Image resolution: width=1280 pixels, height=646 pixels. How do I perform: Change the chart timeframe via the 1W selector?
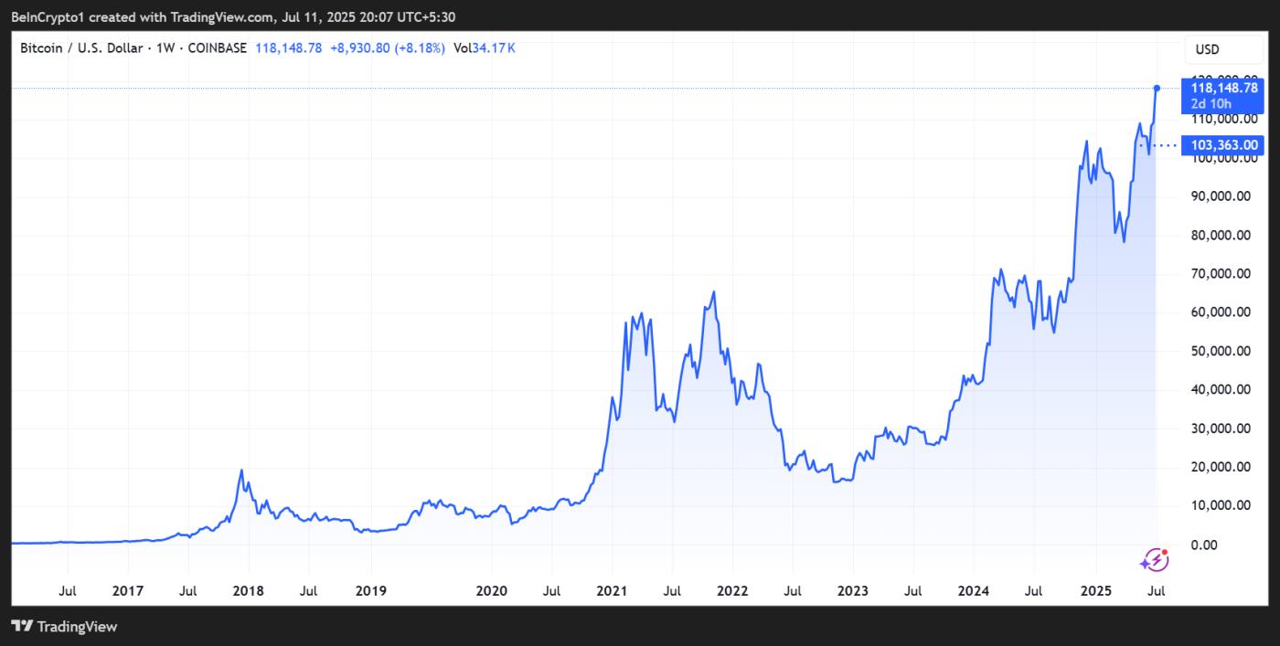coord(165,48)
